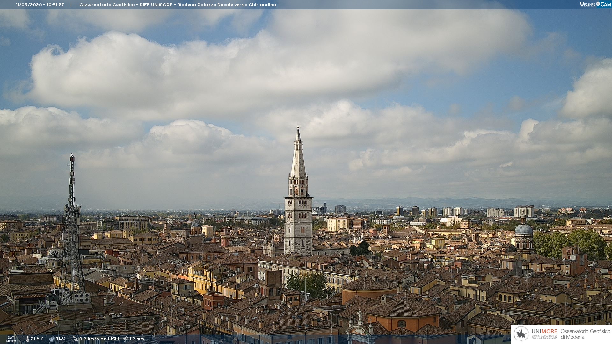Viewport: 612px width, 344px height.
Task: Click the 'Modena Palazzo Ducale verso Ghirlandina' caption
Action: (x=227, y=5)
